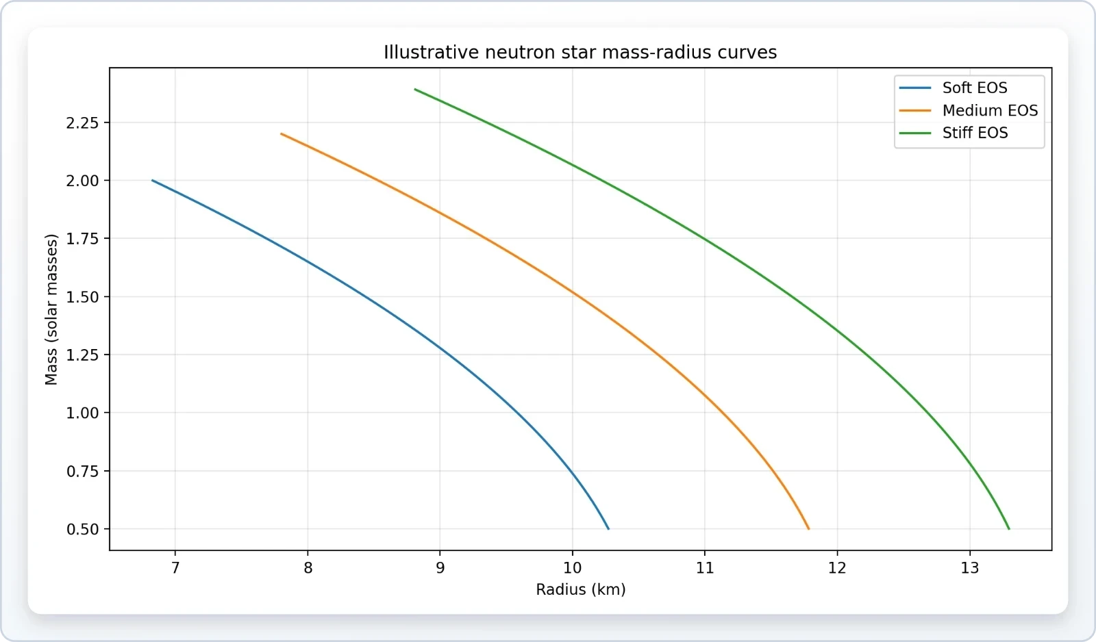Click the 'Mass (solar masses)' axis label

pyautogui.click(x=51, y=309)
